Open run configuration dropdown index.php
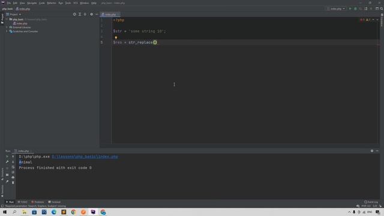384x216 pixels. (336, 8)
